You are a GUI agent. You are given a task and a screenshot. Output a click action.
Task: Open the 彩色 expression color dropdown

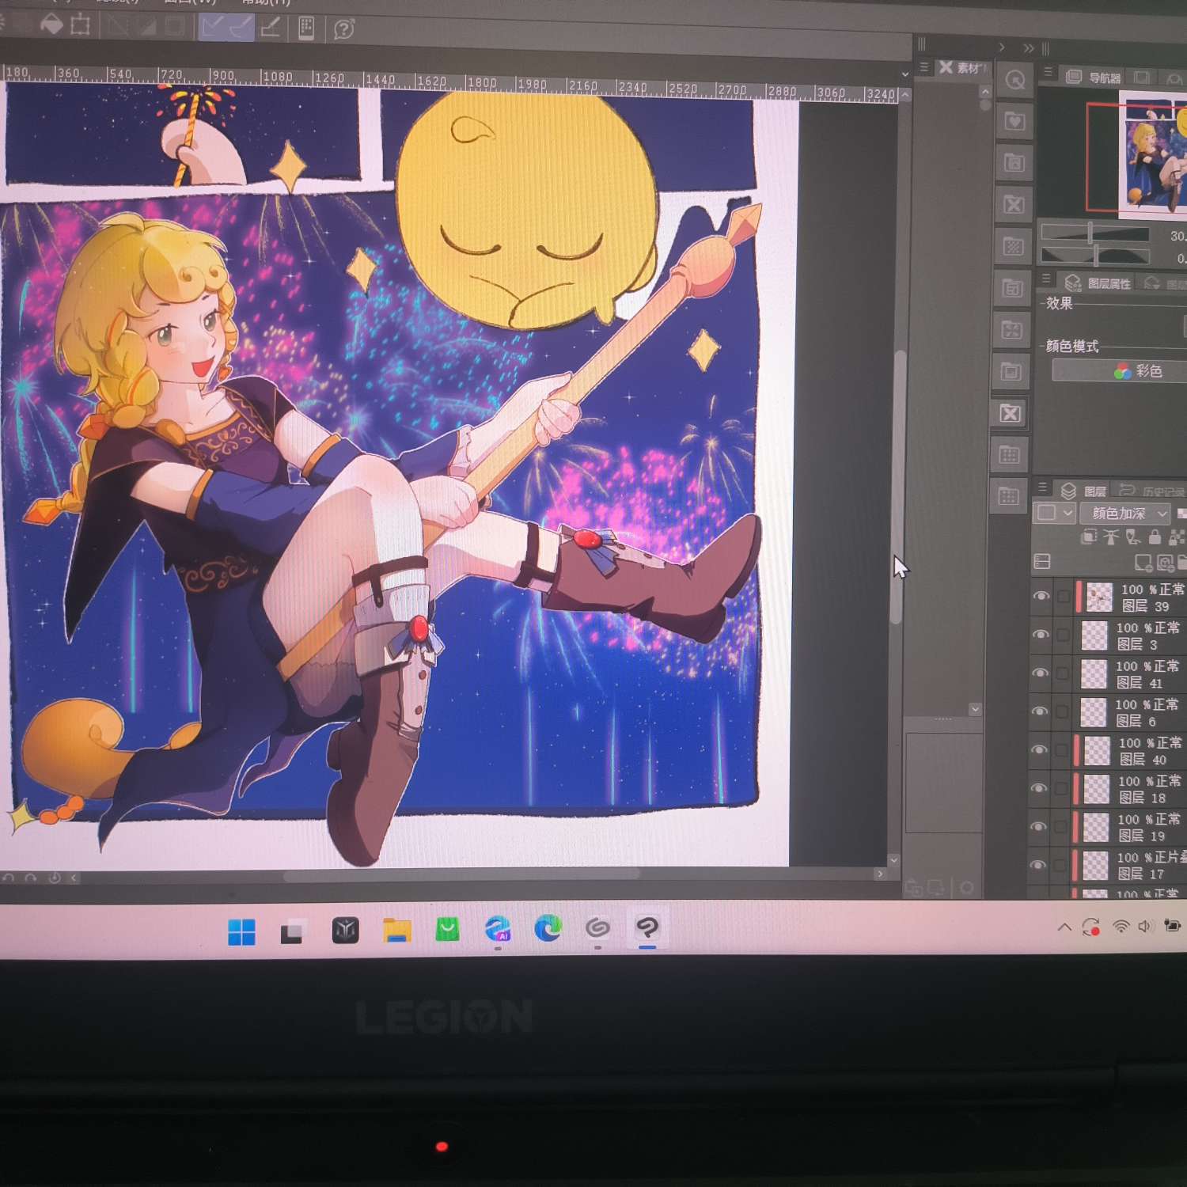pos(1120,371)
